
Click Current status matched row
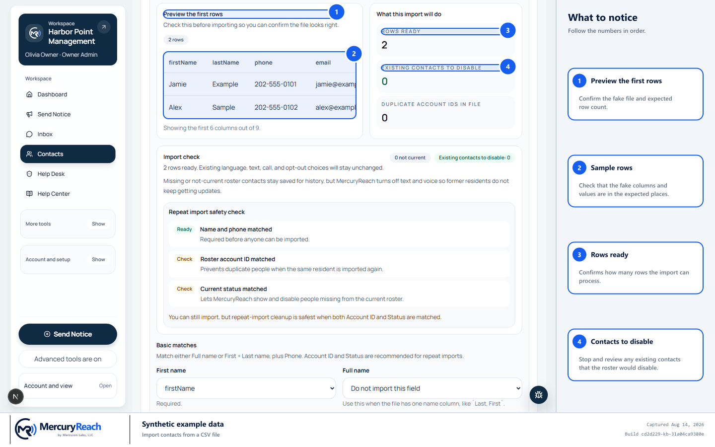pos(339,294)
